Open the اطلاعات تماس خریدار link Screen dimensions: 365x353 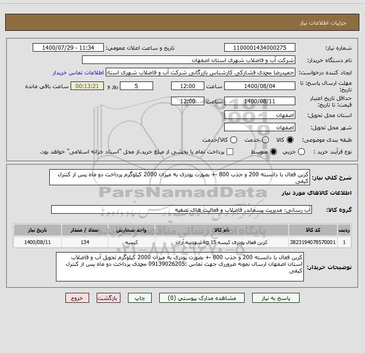(x=78, y=72)
